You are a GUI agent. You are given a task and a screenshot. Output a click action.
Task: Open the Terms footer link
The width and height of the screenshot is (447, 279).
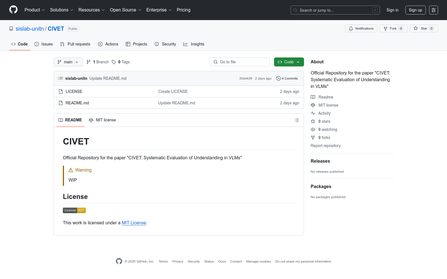163,262
